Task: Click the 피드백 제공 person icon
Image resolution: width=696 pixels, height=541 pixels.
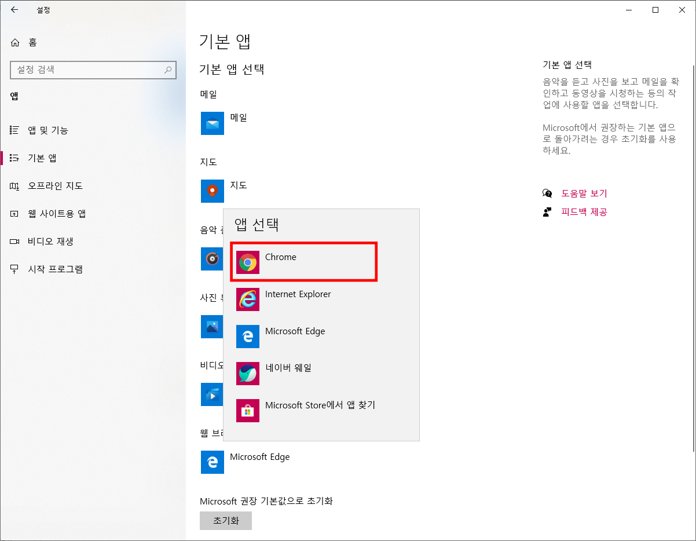Action: (x=547, y=212)
